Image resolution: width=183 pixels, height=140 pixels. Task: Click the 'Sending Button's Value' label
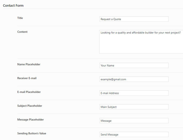pos(32,133)
